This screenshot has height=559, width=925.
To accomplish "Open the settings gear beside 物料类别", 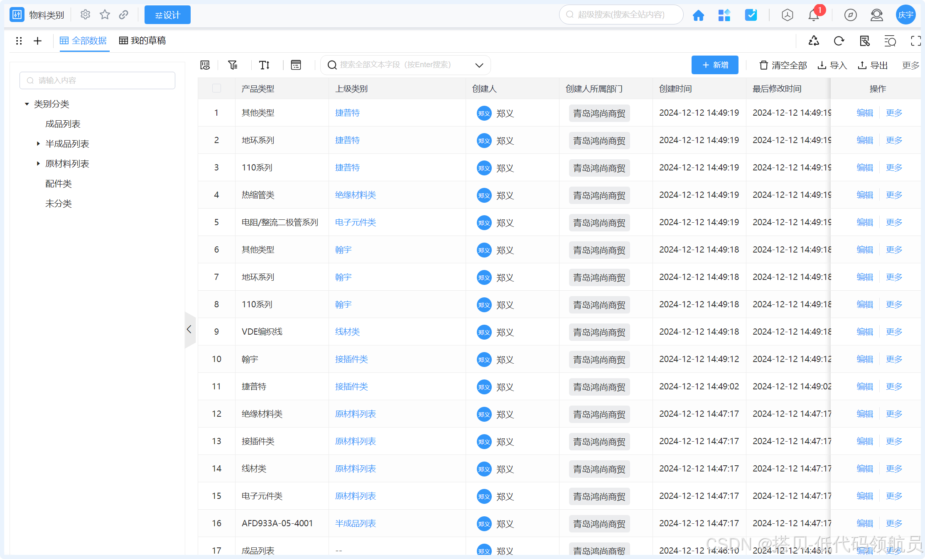I will click(85, 15).
